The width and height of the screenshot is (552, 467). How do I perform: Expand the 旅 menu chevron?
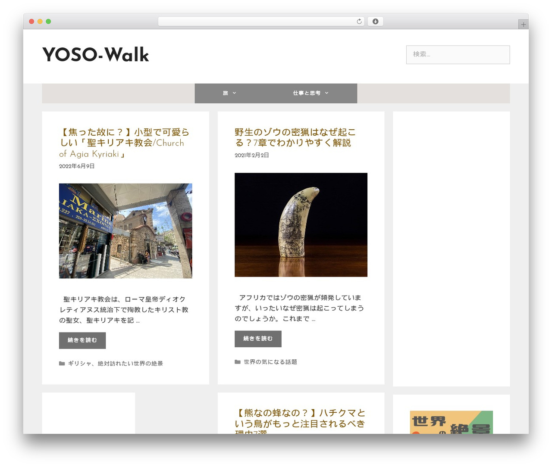(x=235, y=93)
